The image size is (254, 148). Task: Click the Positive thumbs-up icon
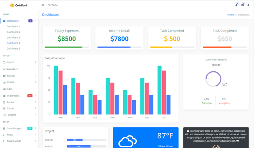(202, 103)
